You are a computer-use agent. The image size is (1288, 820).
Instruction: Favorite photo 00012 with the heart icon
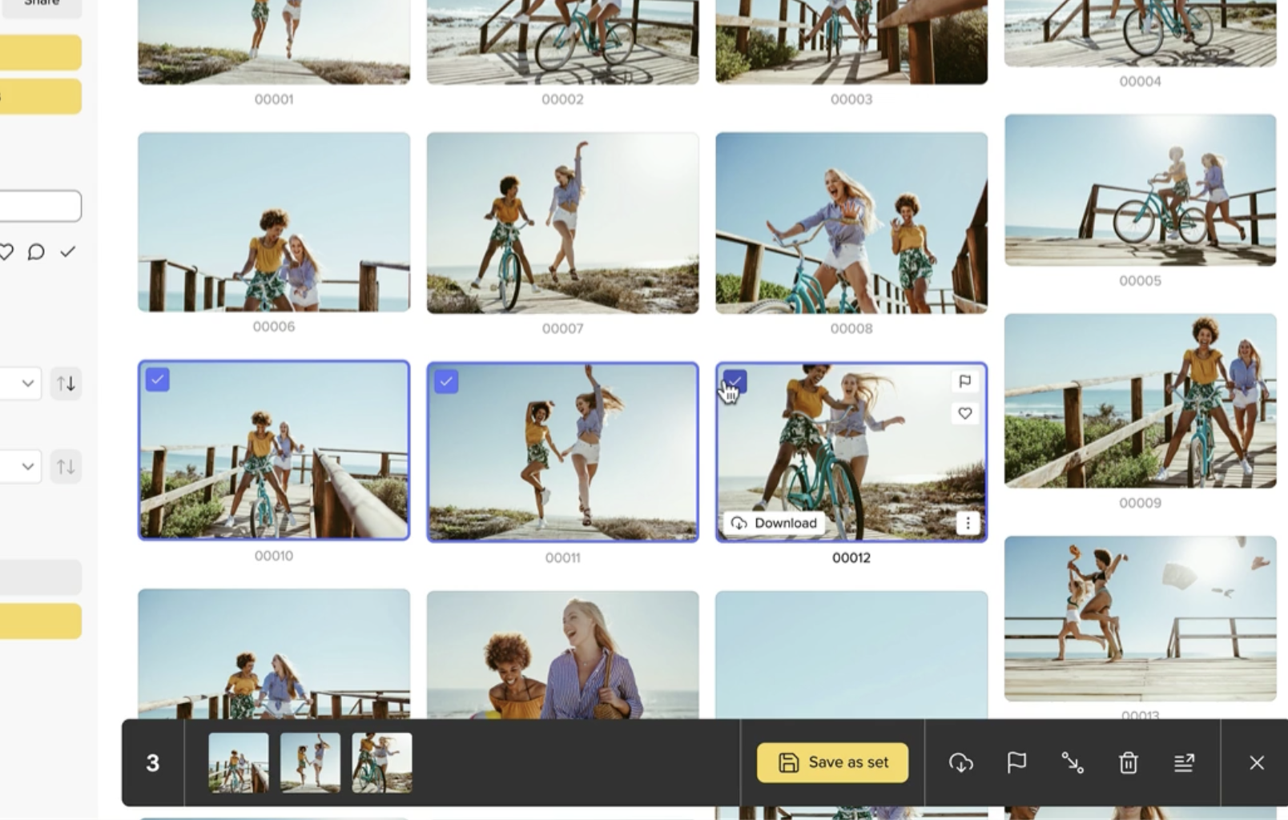click(965, 413)
